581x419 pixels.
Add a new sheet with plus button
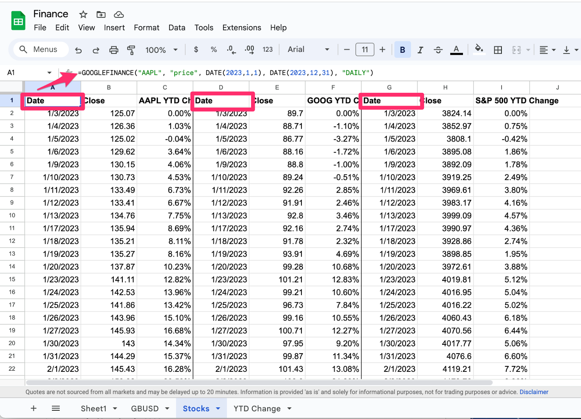(x=33, y=408)
